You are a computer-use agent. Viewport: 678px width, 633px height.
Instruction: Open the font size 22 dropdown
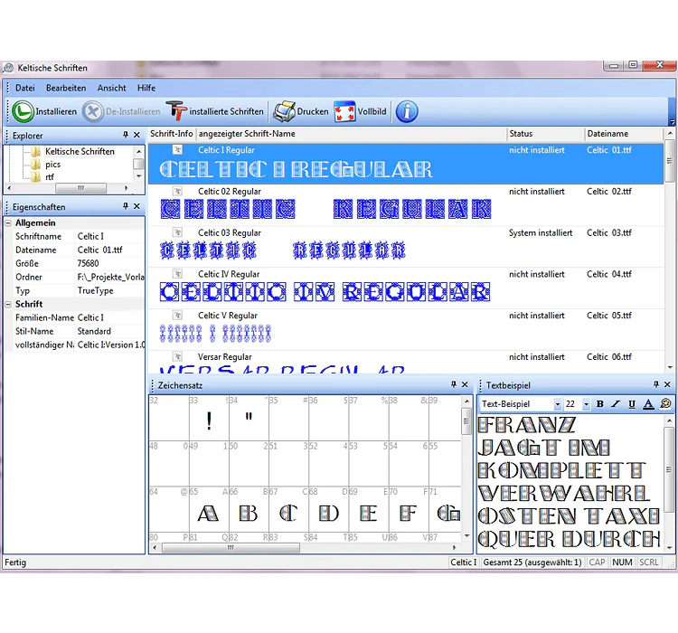click(x=587, y=404)
